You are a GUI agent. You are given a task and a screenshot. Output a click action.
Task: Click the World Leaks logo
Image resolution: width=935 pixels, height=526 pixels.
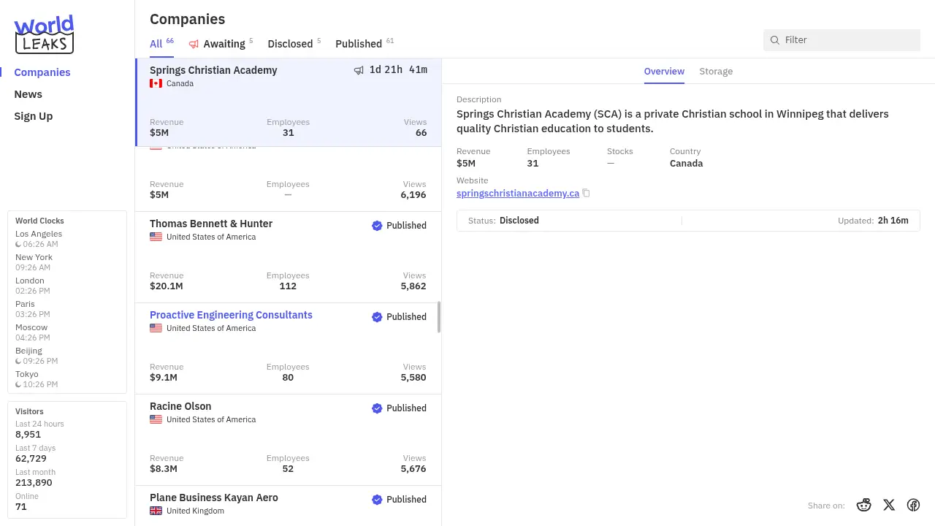coord(44,34)
